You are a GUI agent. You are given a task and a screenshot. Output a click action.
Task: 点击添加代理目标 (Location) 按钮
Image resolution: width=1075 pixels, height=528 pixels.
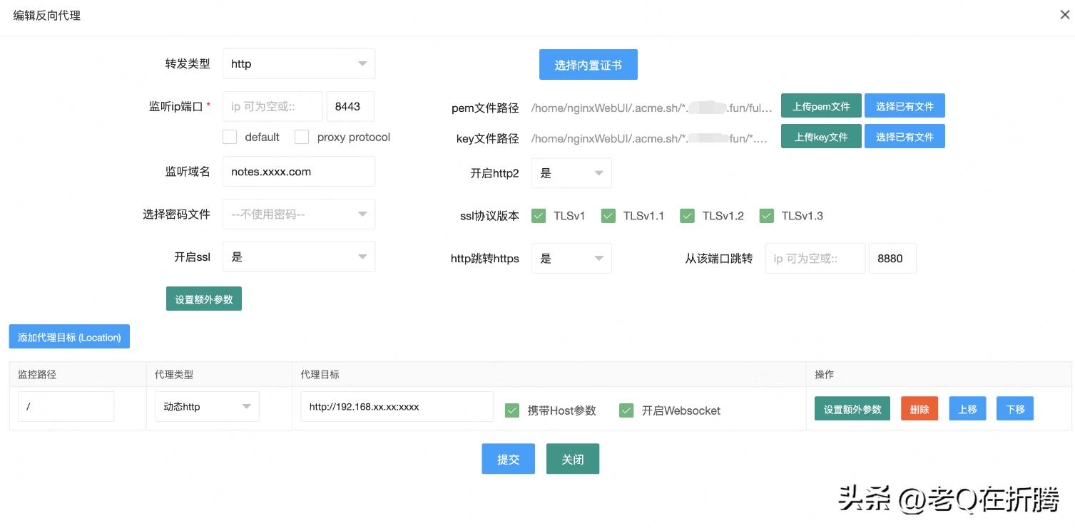tap(68, 336)
